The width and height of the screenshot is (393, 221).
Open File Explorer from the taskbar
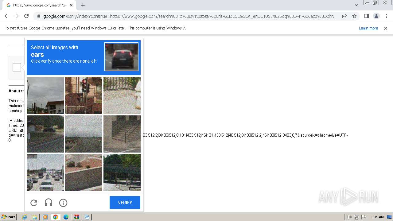click(x=35, y=217)
